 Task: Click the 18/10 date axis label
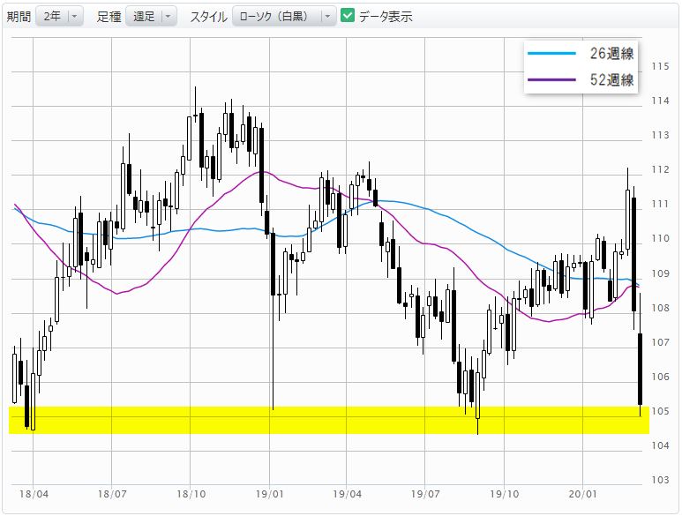click(191, 494)
